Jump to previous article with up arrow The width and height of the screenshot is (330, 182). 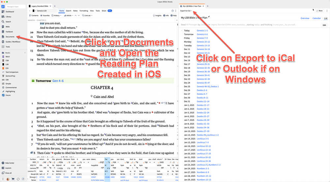coord(76,15)
